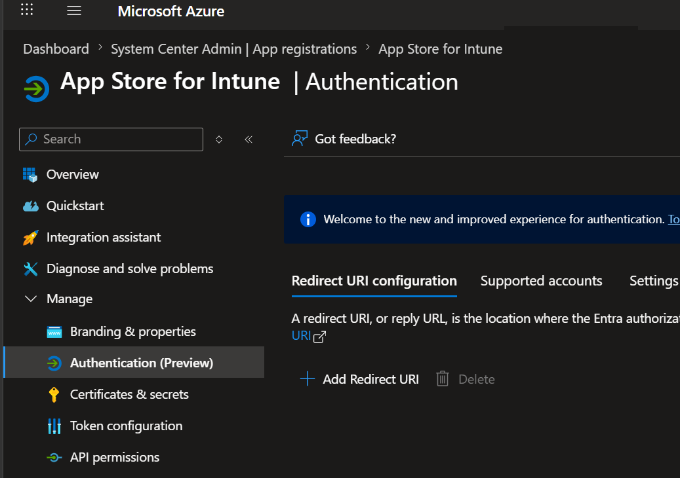Screen dimensions: 680x478
Task: Click the Certificates & secrets key icon
Action: click(x=54, y=395)
